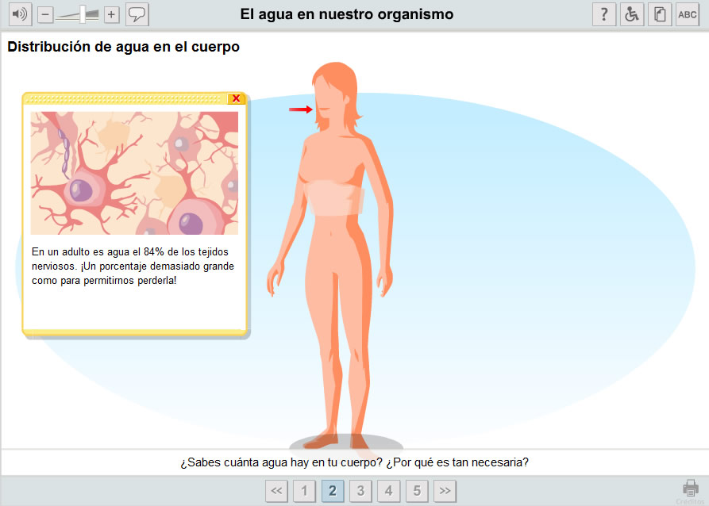Open the ABC glossary button

(688, 14)
